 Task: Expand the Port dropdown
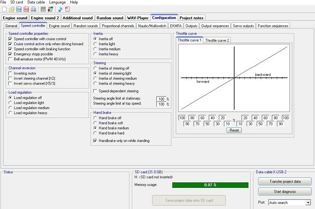pos(308,203)
